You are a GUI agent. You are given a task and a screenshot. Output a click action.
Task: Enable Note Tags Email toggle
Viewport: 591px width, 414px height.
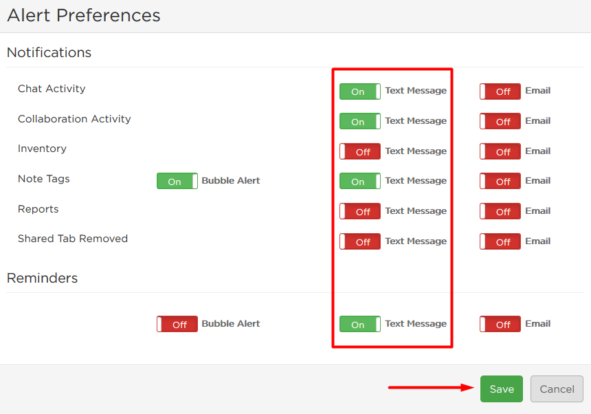tap(500, 181)
